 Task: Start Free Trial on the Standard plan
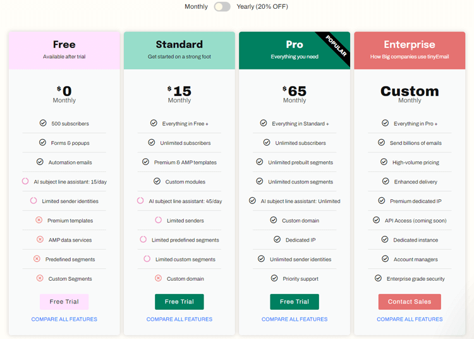point(179,302)
